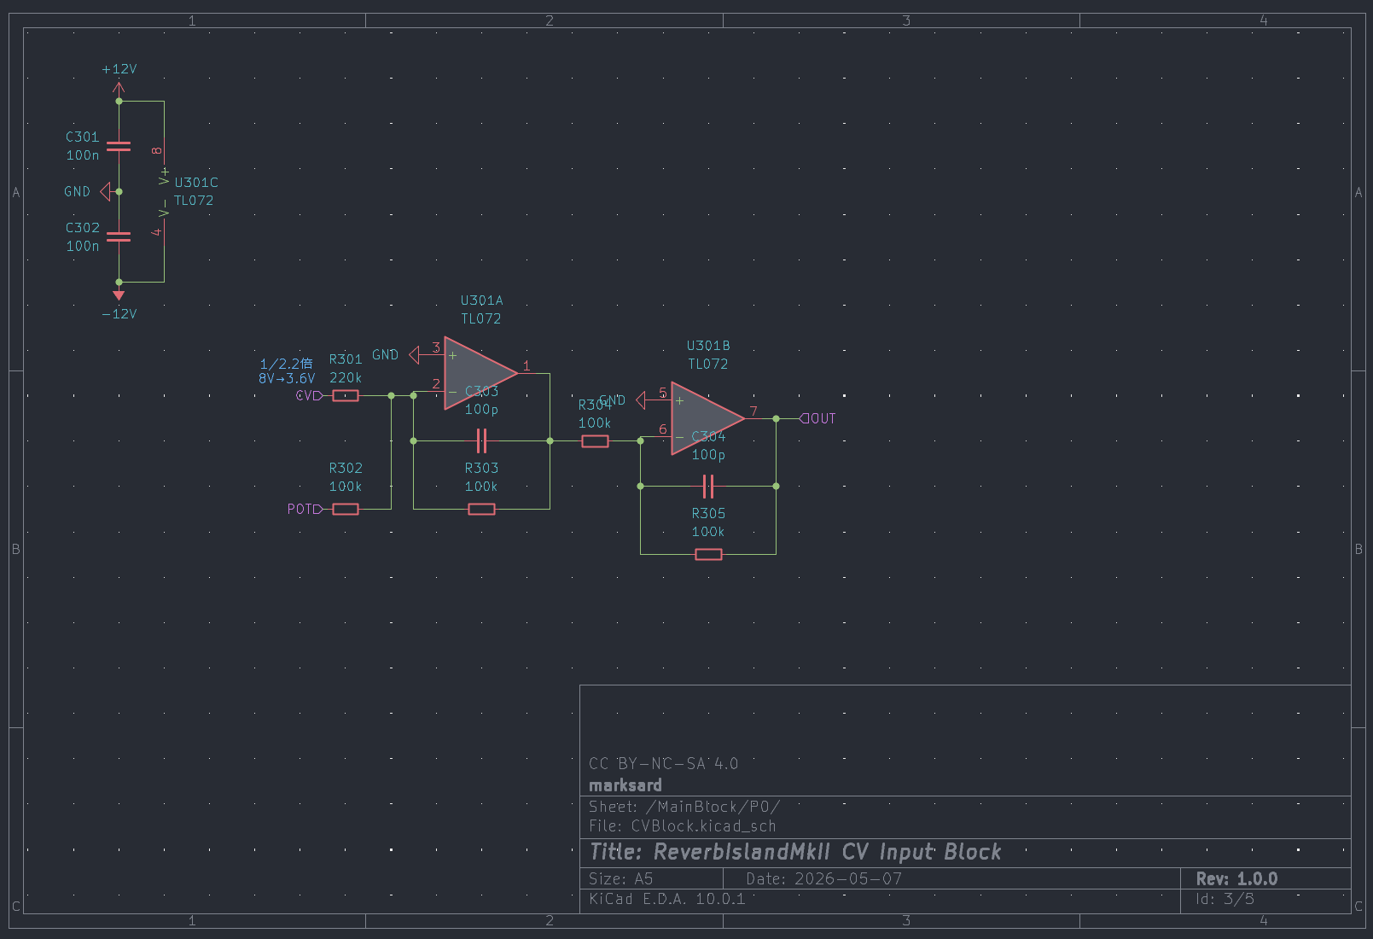Click the C303 capacitor symbol
The width and height of the screenshot is (1373, 939).
point(481,441)
